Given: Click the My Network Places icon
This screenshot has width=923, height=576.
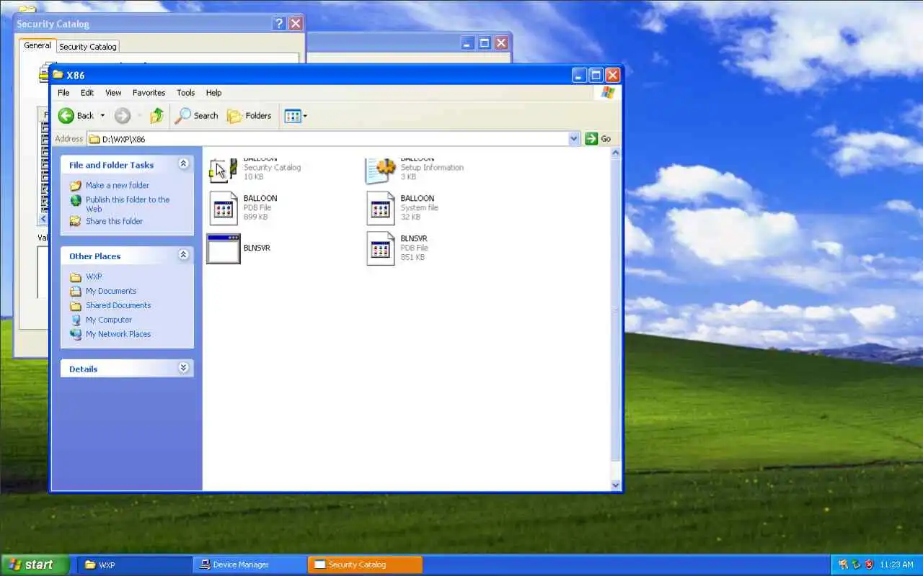Looking at the screenshot, I should point(76,334).
